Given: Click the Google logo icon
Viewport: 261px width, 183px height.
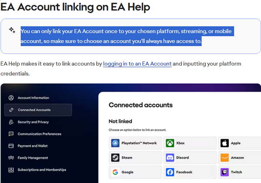Looking at the screenshot, I should [x=115, y=172].
